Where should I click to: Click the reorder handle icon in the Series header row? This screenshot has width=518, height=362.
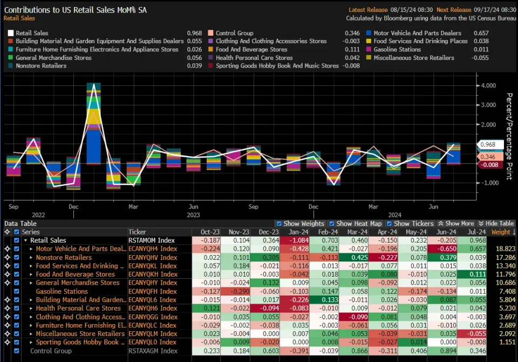click(x=7, y=232)
